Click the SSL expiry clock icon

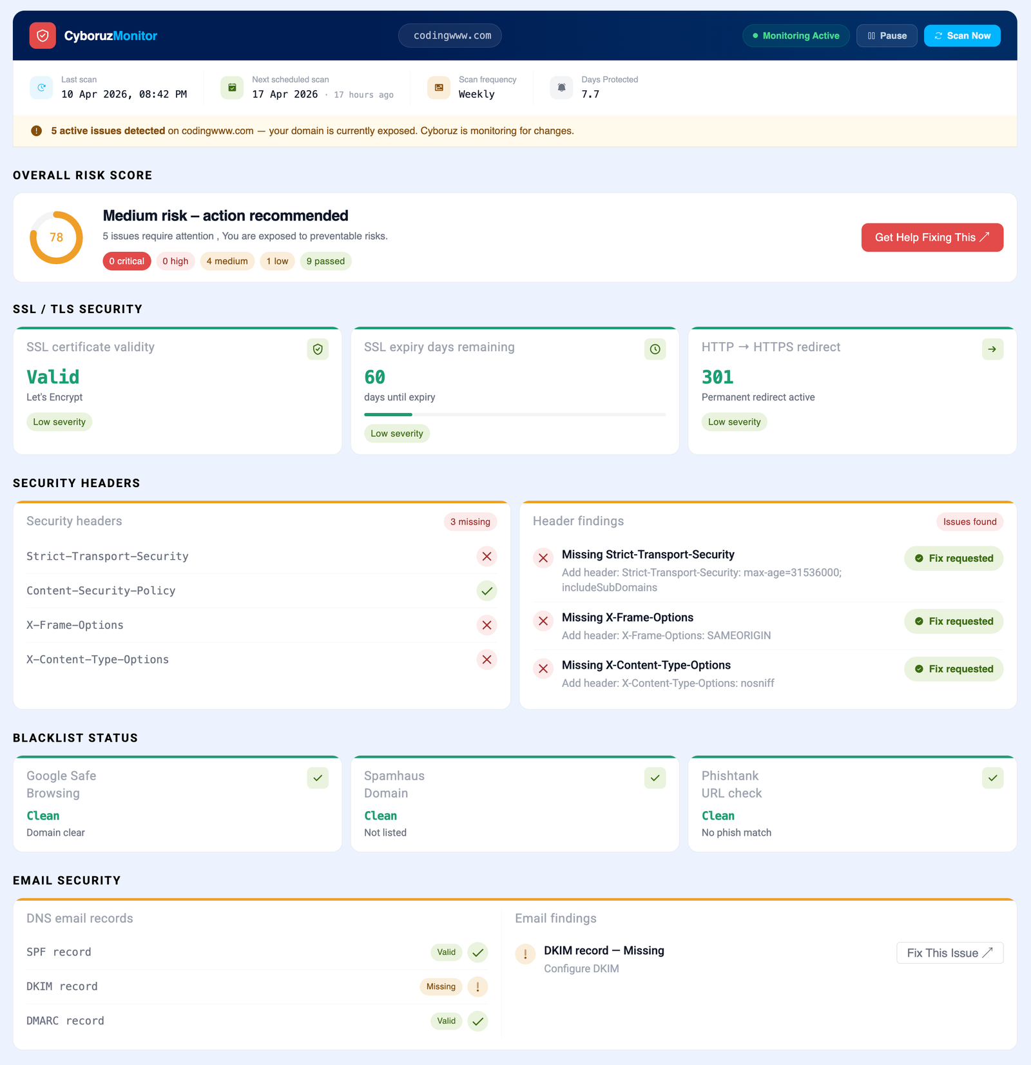[x=655, y=349]
